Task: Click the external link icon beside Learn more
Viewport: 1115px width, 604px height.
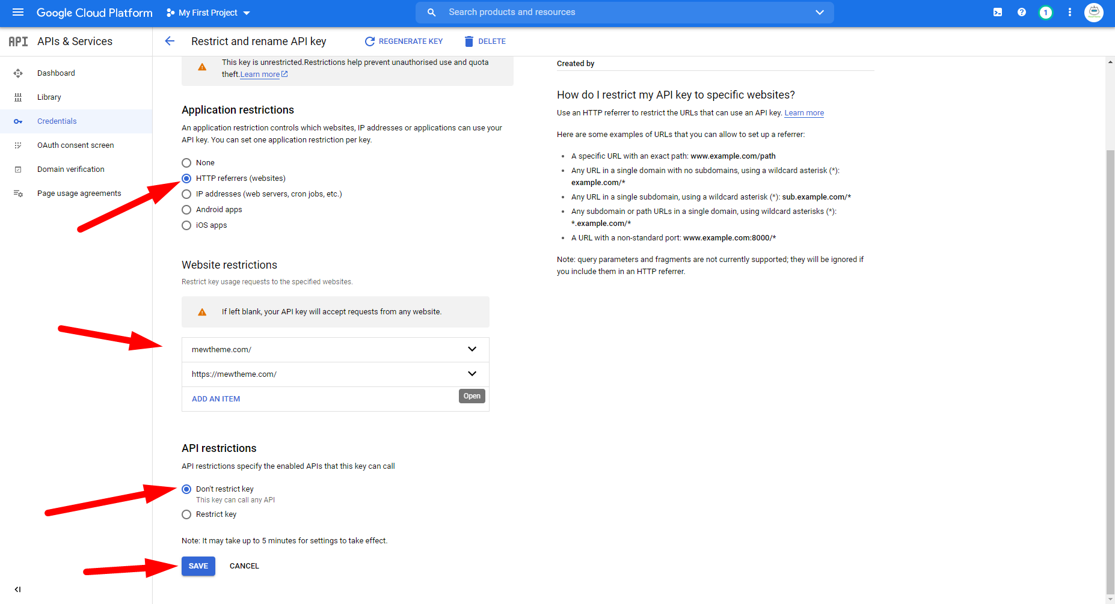Action: click(284, 75)
